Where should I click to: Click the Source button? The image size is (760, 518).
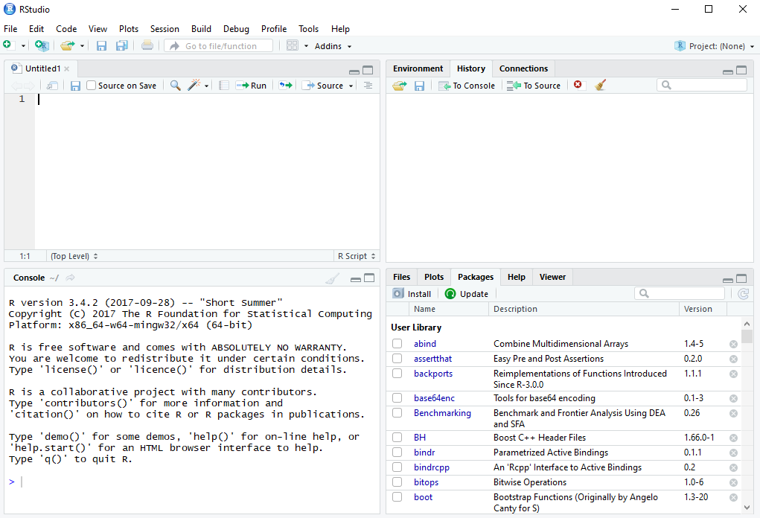click(x=323, y=86)
